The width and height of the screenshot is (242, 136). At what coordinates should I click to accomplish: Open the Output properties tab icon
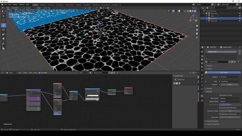[202, 60]
